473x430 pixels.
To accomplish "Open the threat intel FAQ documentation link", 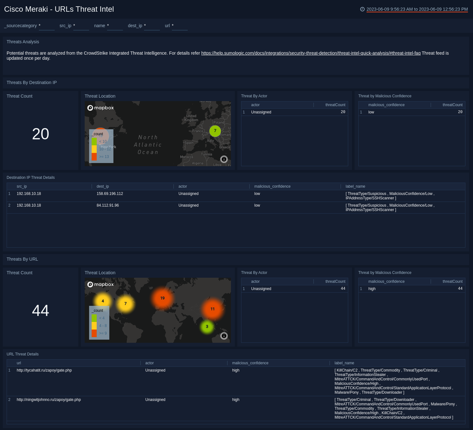I will 311,53.
